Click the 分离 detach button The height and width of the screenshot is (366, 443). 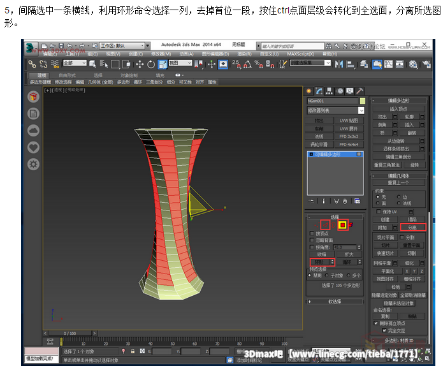[413, 227]
